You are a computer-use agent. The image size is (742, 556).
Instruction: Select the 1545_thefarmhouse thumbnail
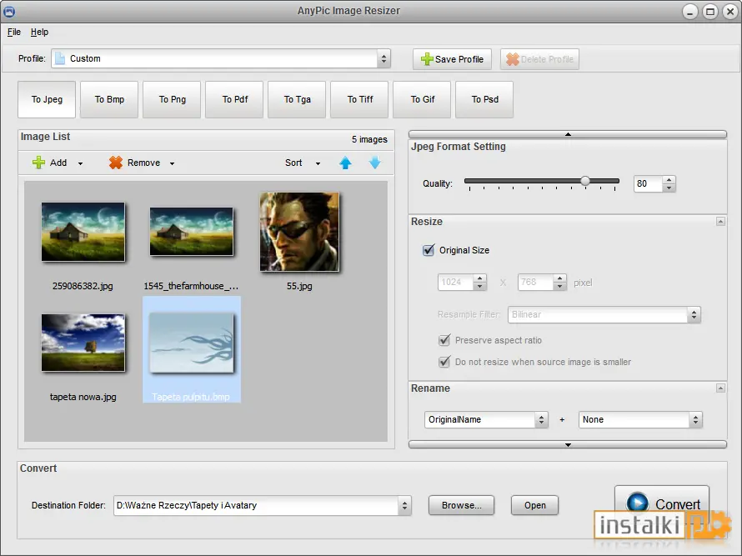pyautogui.click(x=191, y=232)
